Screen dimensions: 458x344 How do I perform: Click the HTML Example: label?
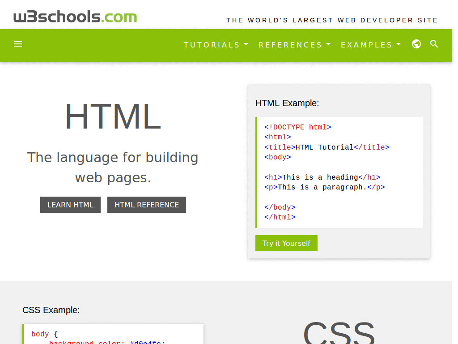click(x=287, y=103)
